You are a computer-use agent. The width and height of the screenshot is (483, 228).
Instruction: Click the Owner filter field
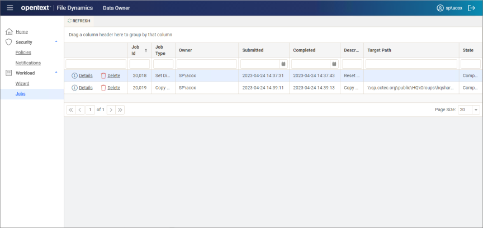207,64
